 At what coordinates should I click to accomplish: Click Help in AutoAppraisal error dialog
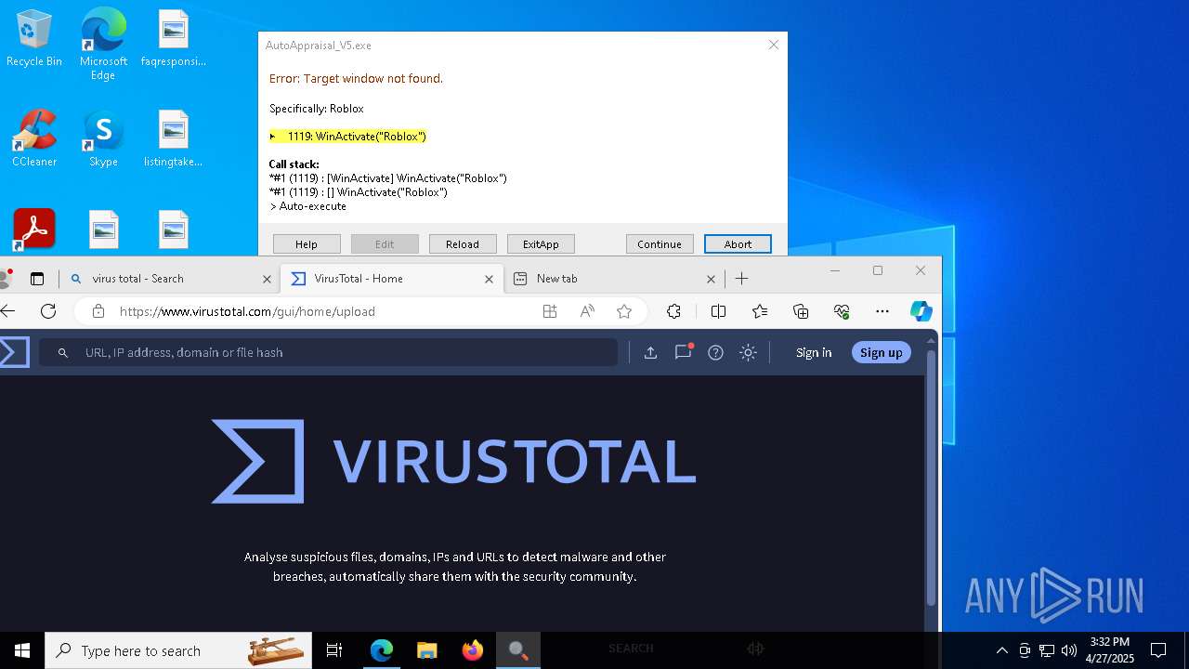307,244
